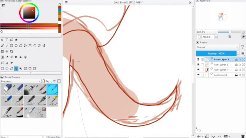Click the canvas rotation angle field
Viewport: 246px width, 138px height.
[208, 37]
